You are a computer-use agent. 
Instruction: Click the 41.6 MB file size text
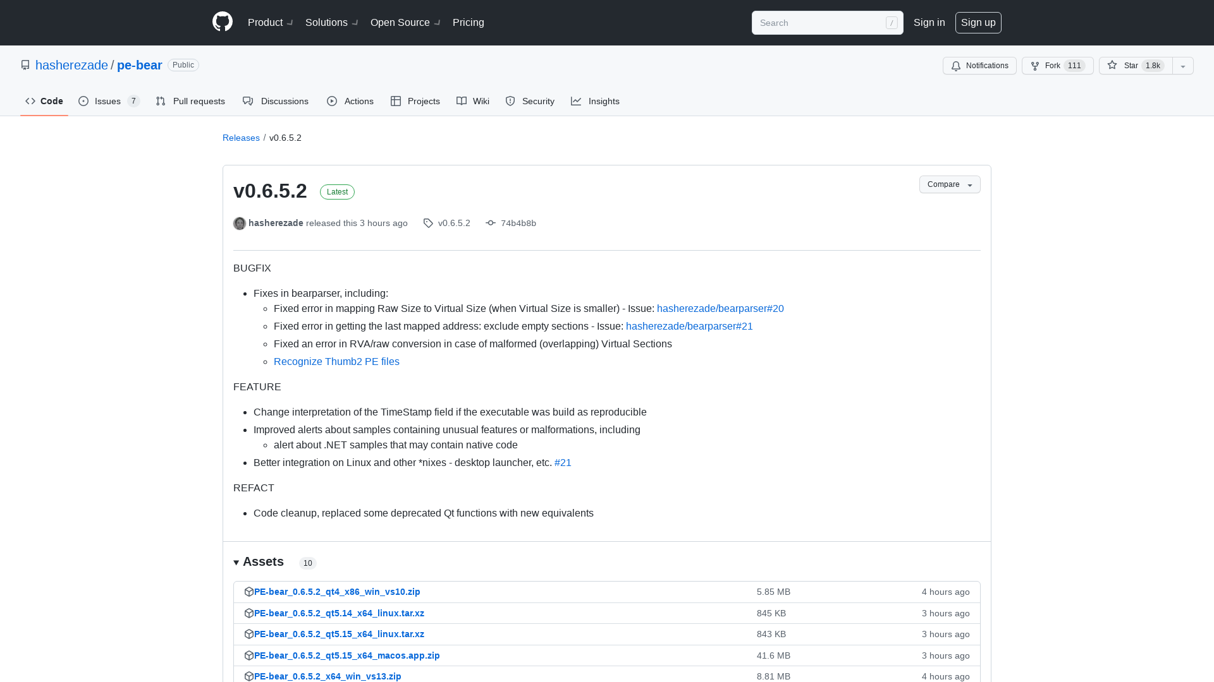773,655
